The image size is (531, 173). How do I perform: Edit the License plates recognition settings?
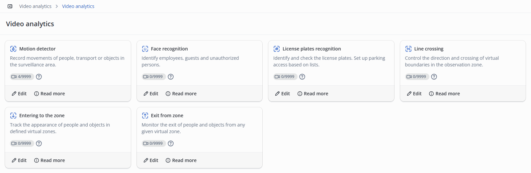click(283, 94)
